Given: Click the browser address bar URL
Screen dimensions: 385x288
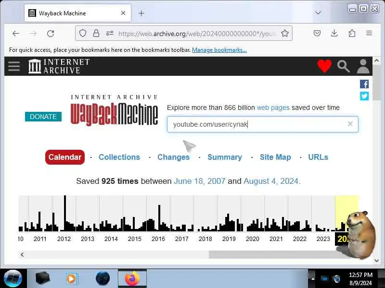Looking at the screenshot, I should (x=198, y=33).
